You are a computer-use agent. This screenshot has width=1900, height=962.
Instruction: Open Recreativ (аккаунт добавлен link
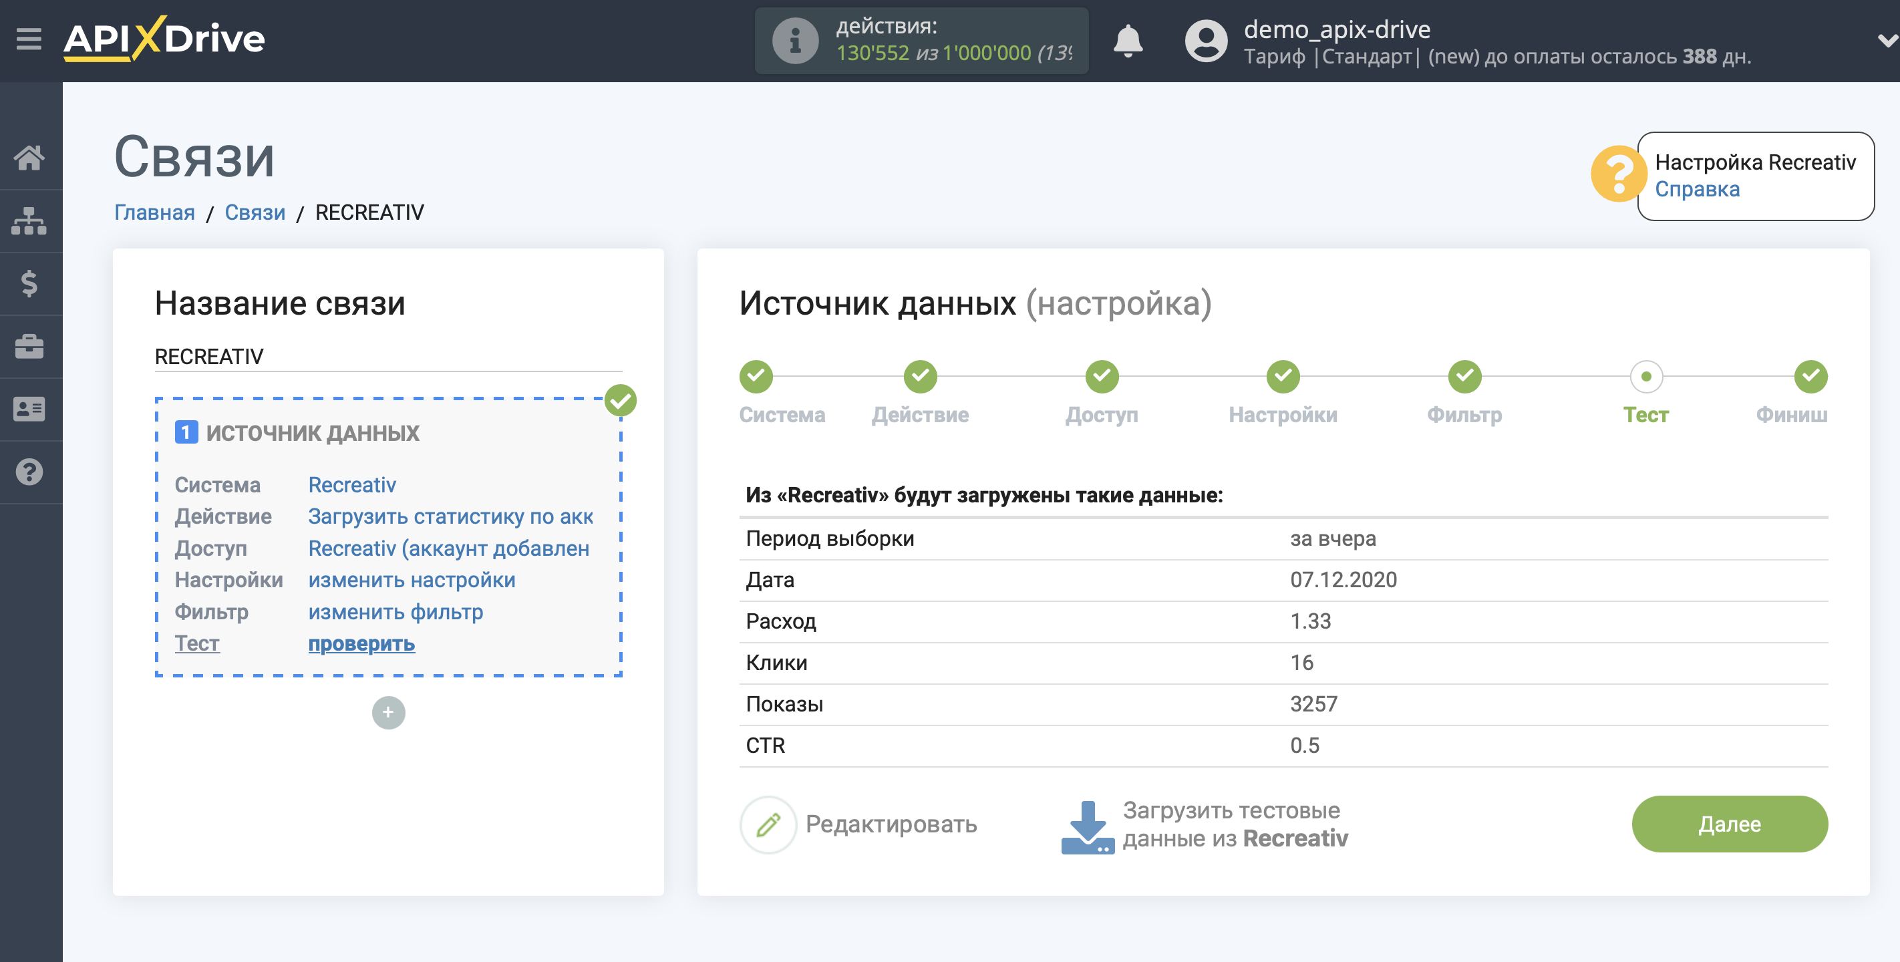(448, 548)
